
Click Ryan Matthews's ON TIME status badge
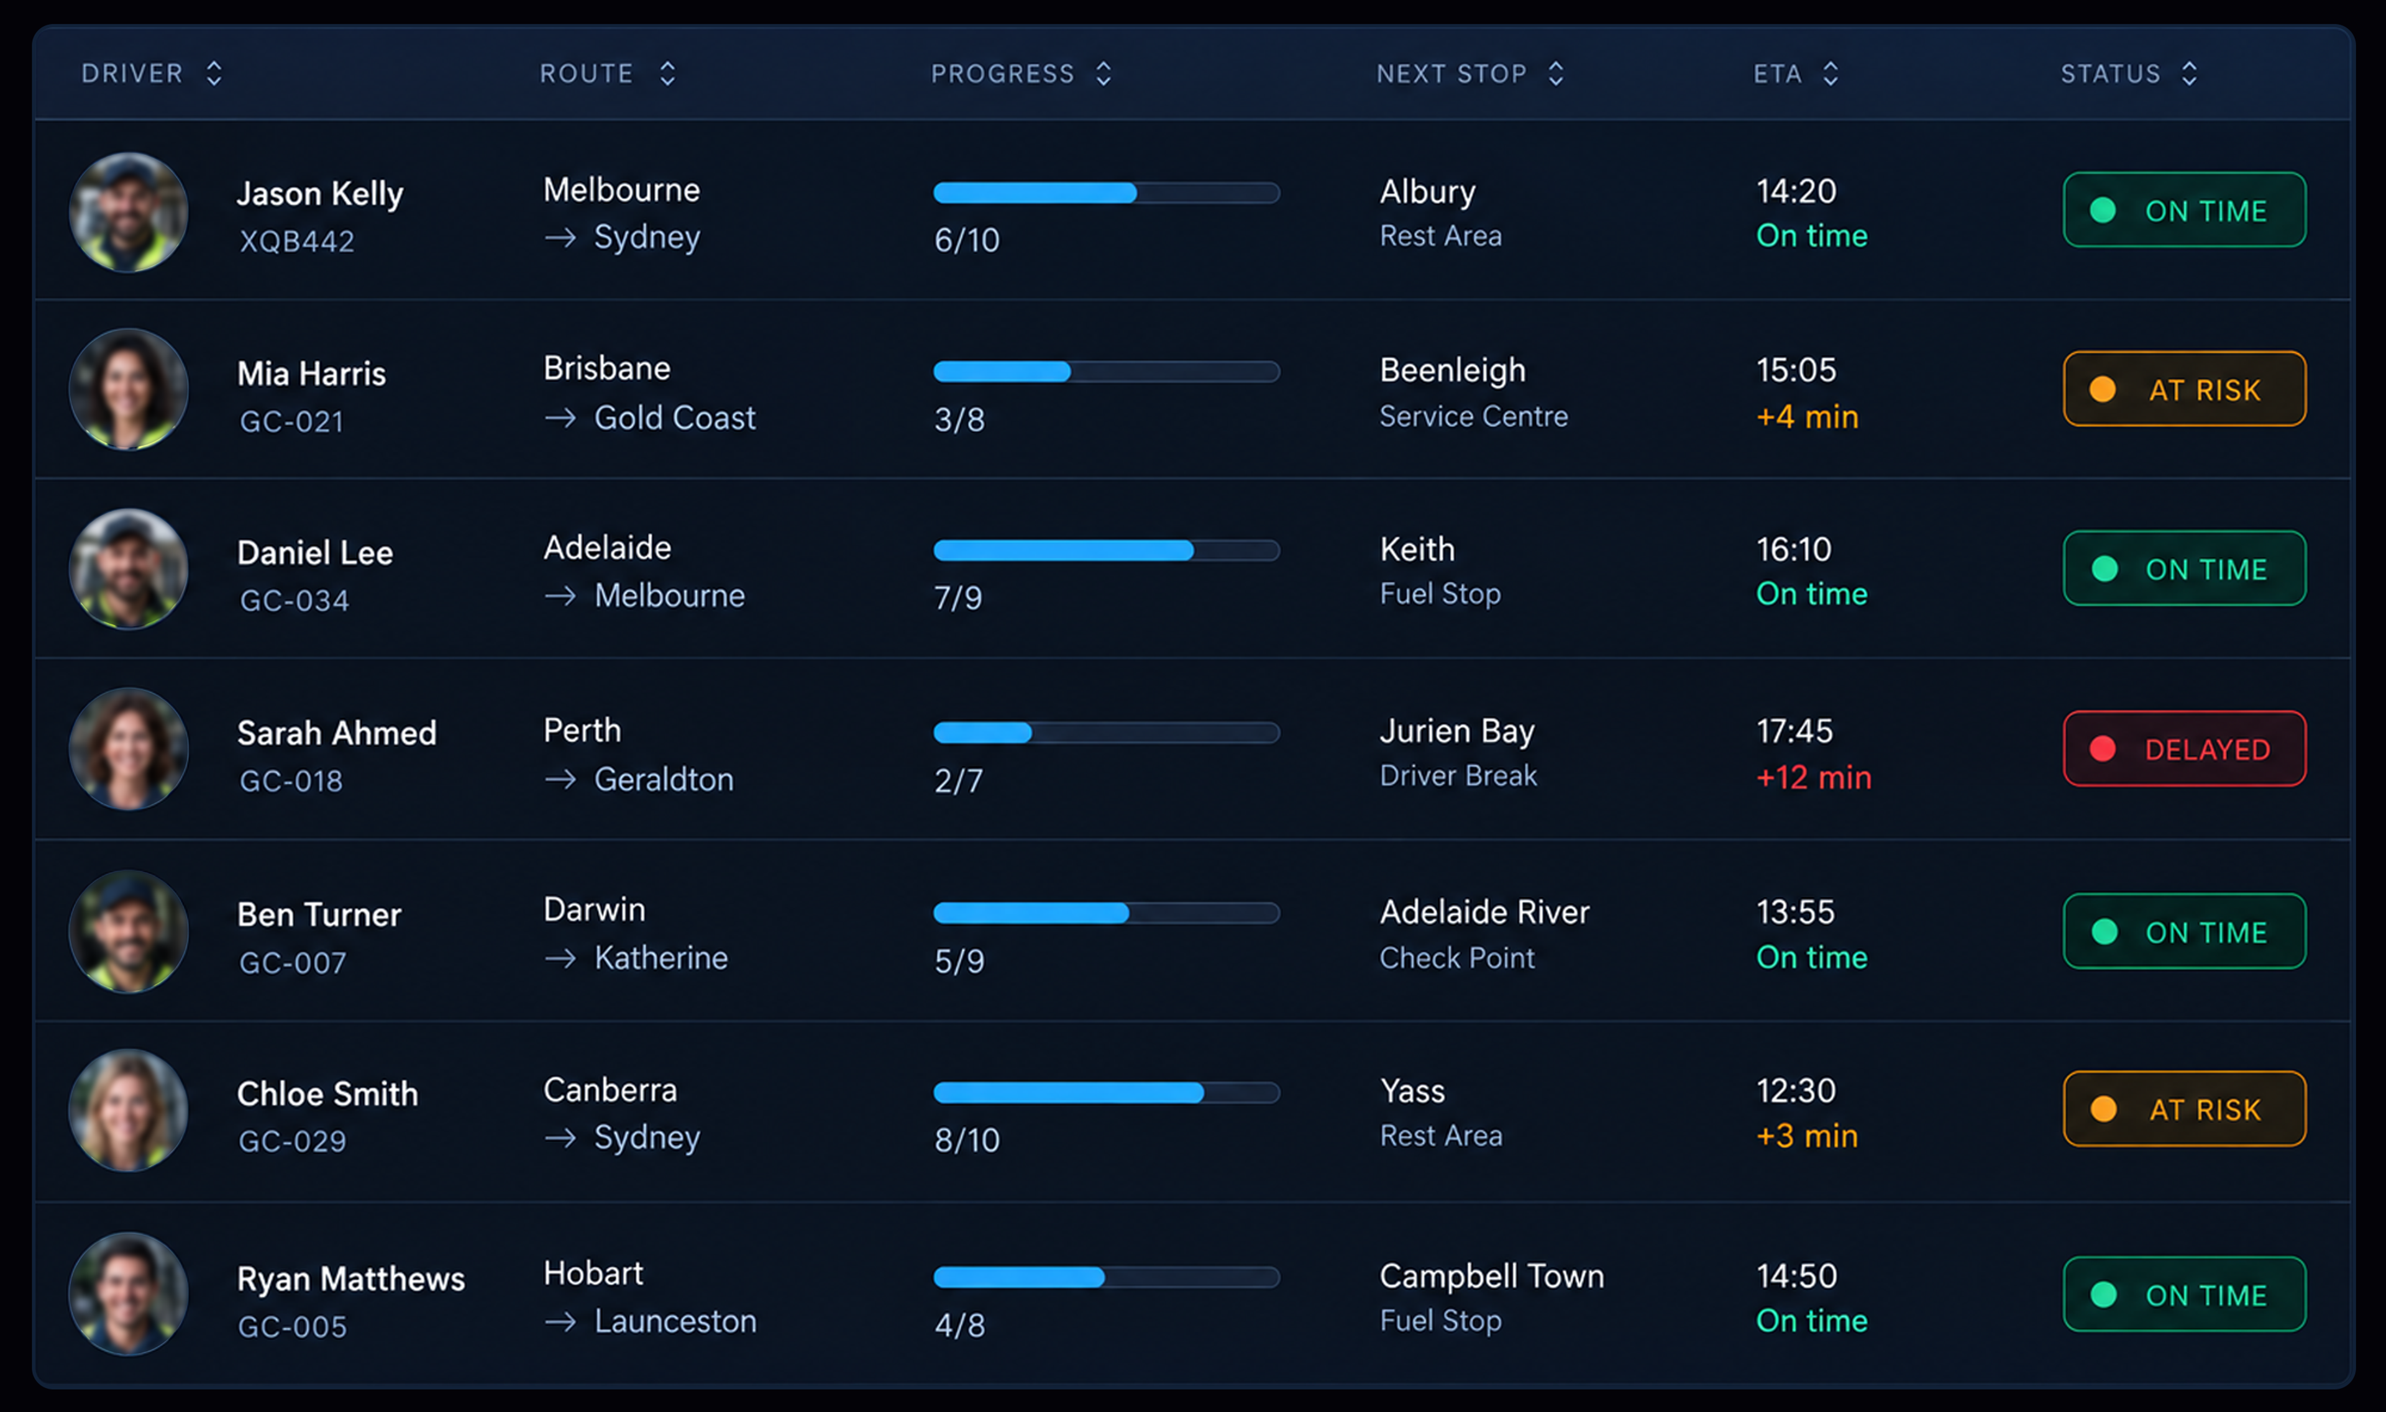pyautogui.click(x=2184, y=1294)
